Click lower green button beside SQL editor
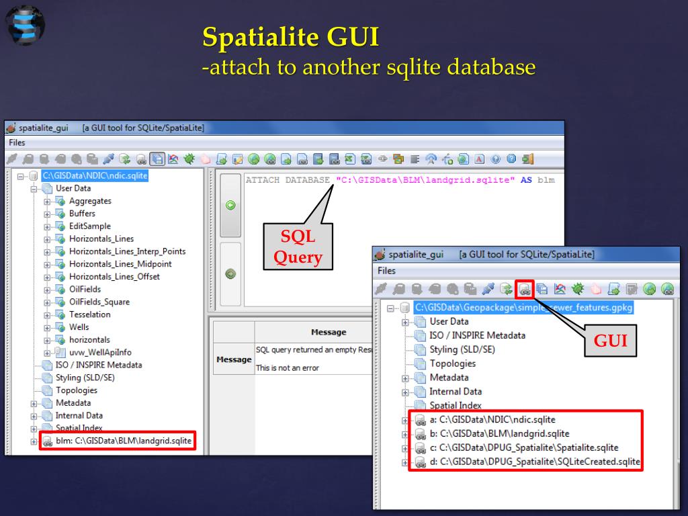The image size is (688, 516). click(230, 274)
